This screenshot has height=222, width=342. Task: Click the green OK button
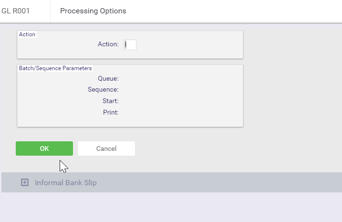pyautogui.click(x=44, y=148)
